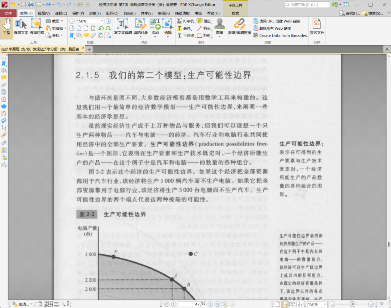This screenshot has width=391, height=308.
Task: Open the 图章 stamp tool
Action: coord(219,27)
